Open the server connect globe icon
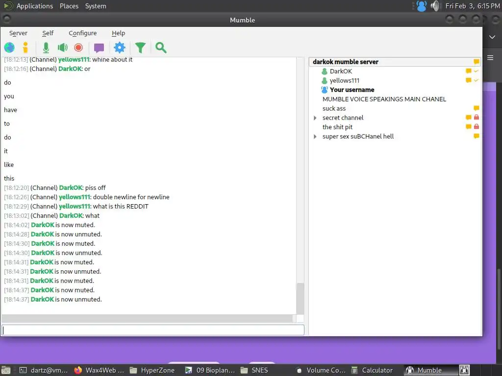502x376 pixels. pos(9,47)
